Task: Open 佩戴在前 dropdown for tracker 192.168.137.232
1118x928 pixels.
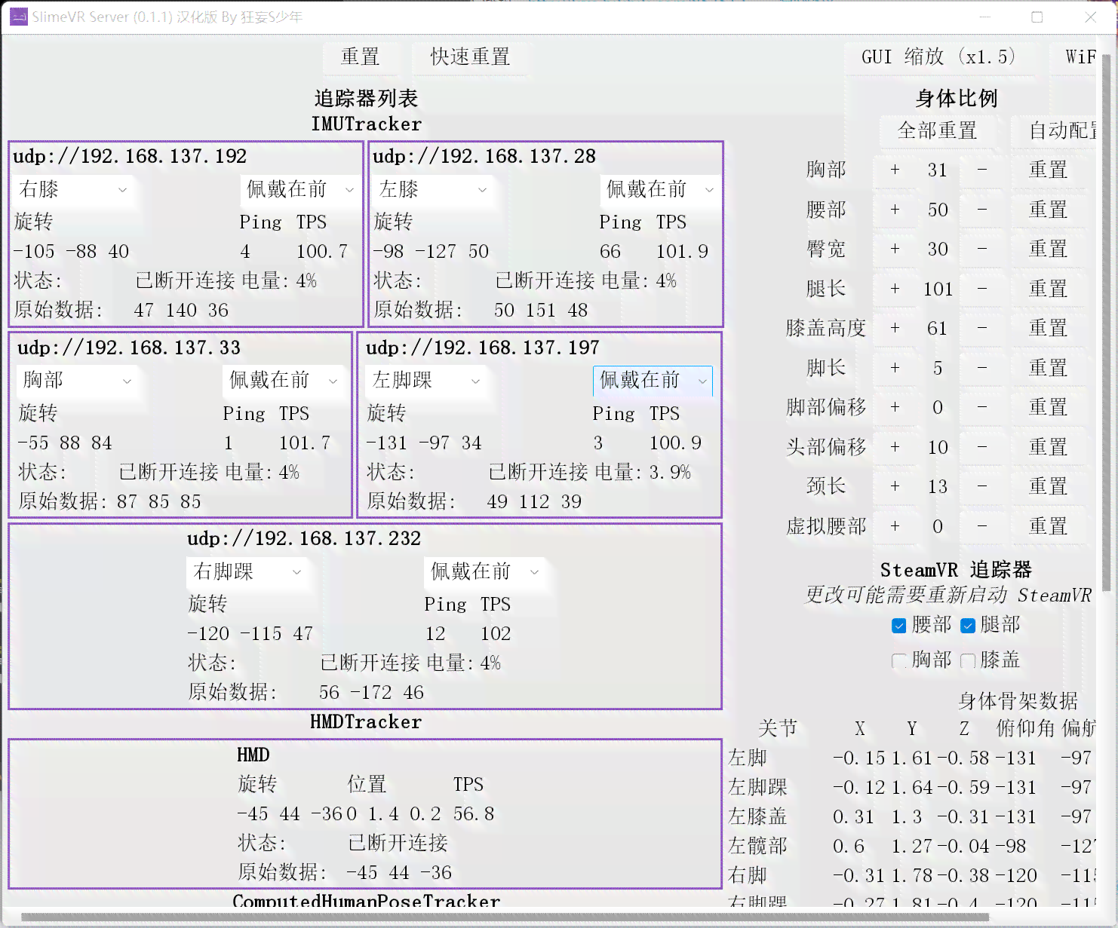Action: [485, 571]
